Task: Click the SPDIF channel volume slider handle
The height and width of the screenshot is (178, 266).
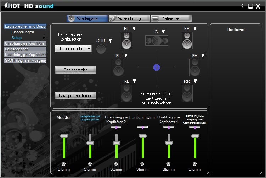Action: 195,136
